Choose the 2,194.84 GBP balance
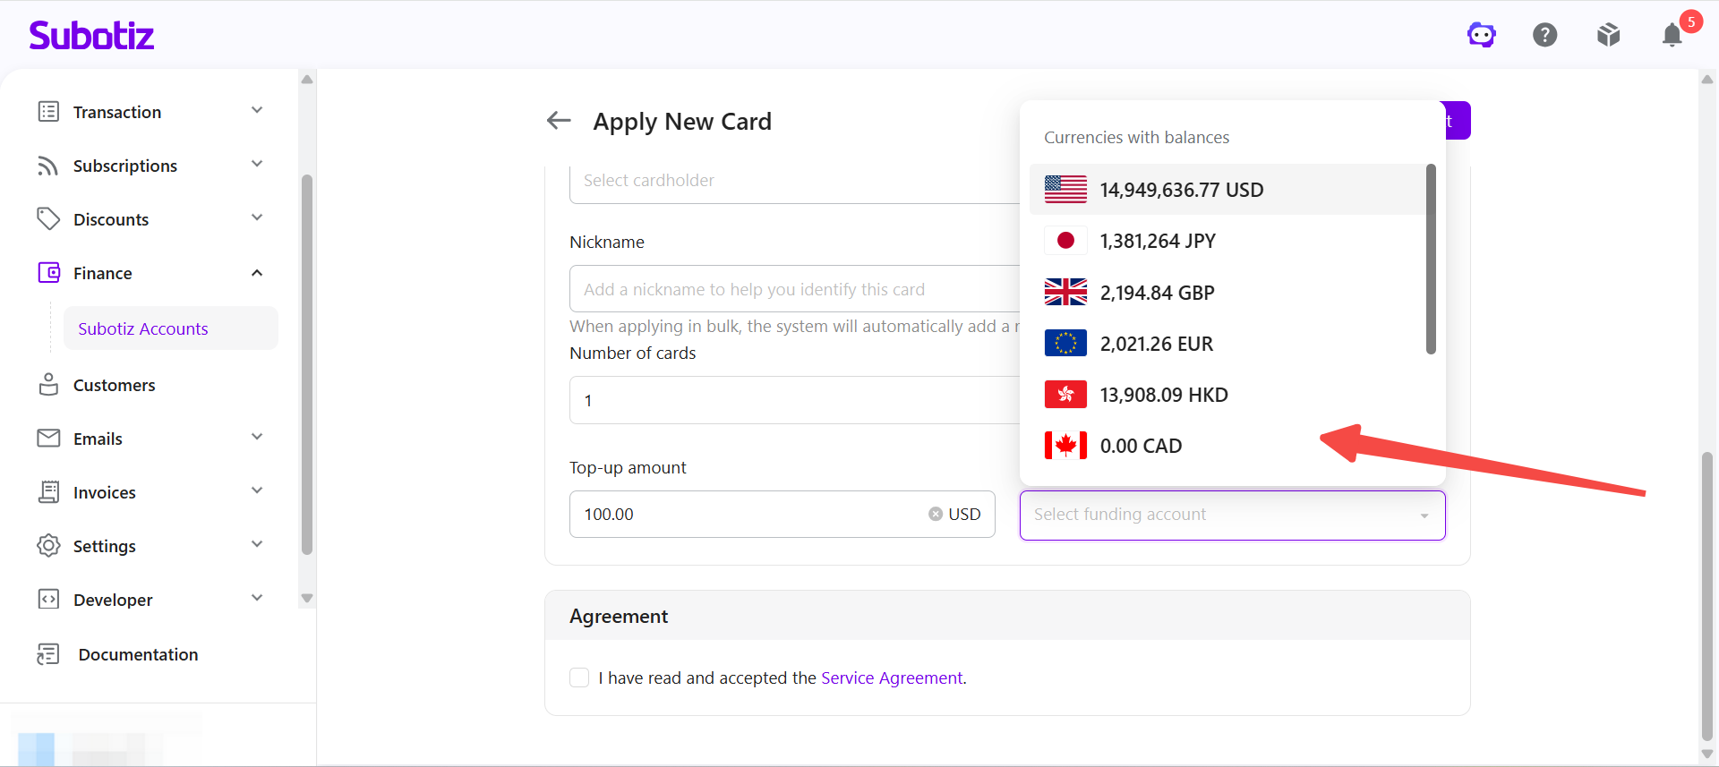Image resolution: width=1719 pixels, height=767 pixels. coord(1228,292)
